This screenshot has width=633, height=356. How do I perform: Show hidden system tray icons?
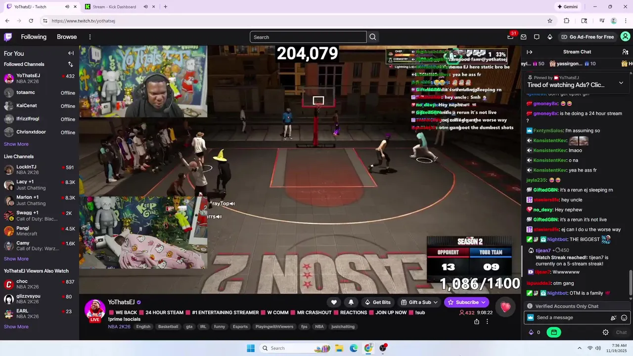point(580,348)
